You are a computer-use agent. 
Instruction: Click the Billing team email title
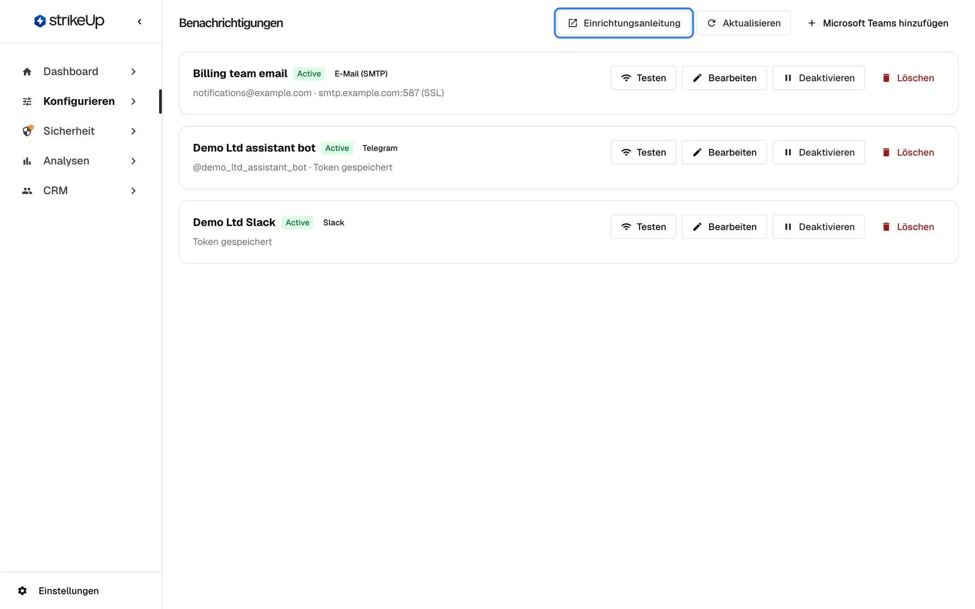tap(240, 74)
